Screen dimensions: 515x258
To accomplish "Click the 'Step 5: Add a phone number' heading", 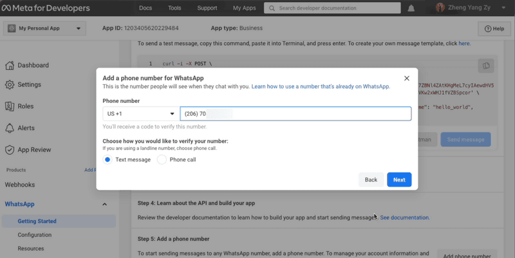I will pos(173,239).
